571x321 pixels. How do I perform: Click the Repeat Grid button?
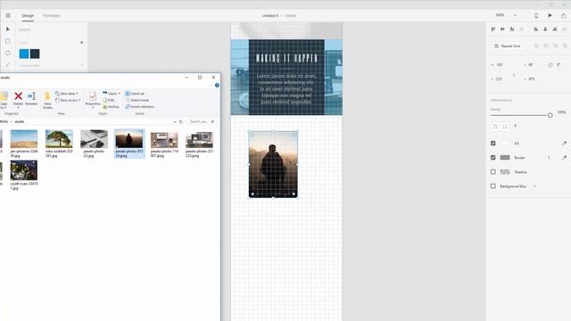click(x=508, y=45)
